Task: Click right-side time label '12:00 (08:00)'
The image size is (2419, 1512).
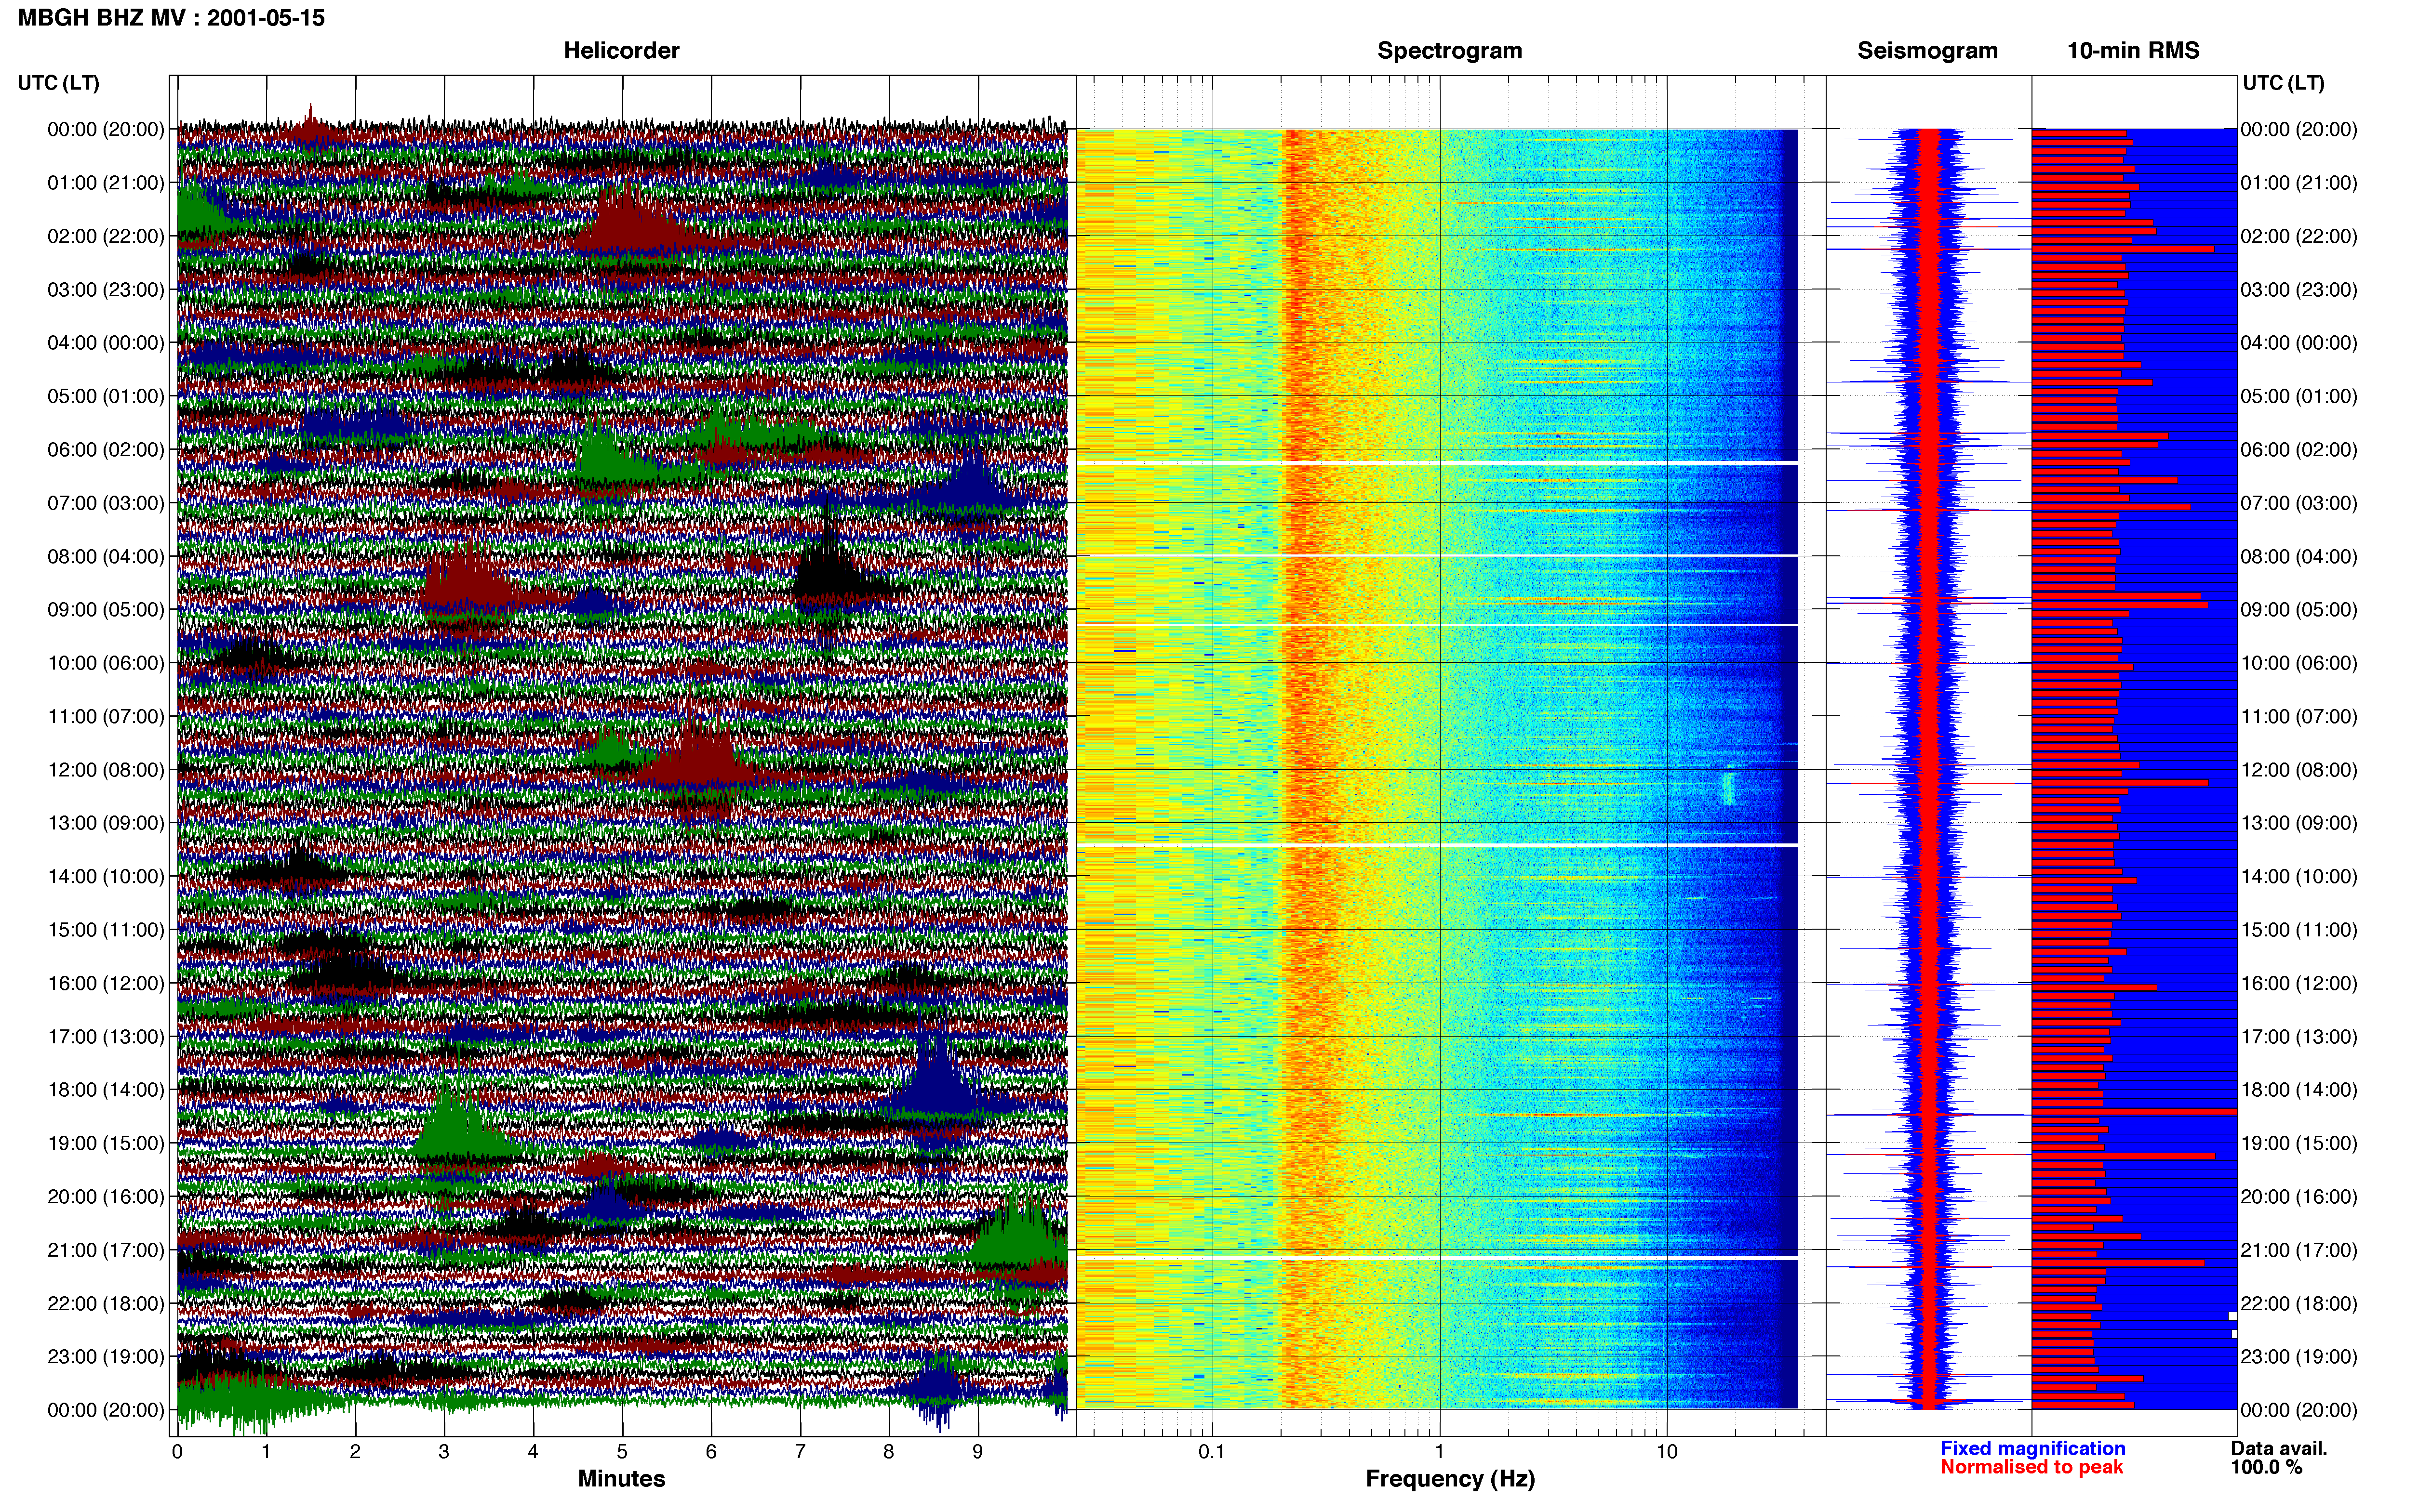Action: coord(2299,770)
